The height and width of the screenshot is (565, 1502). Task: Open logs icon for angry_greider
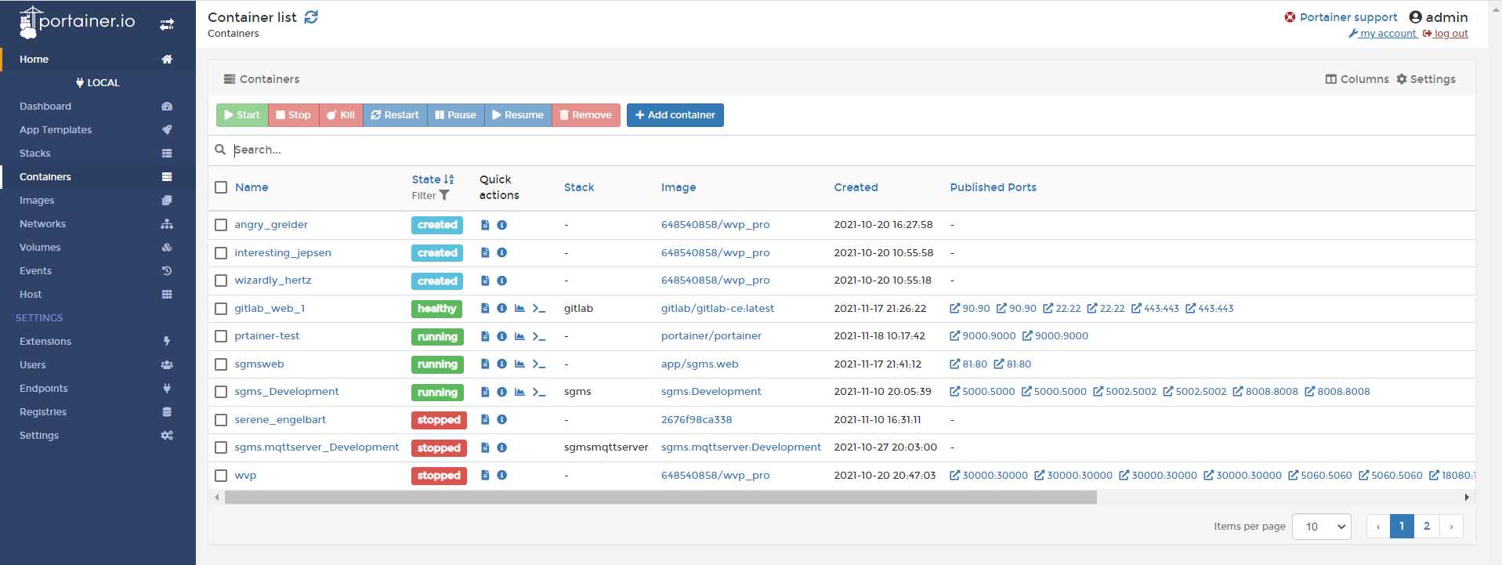(485, 225)
